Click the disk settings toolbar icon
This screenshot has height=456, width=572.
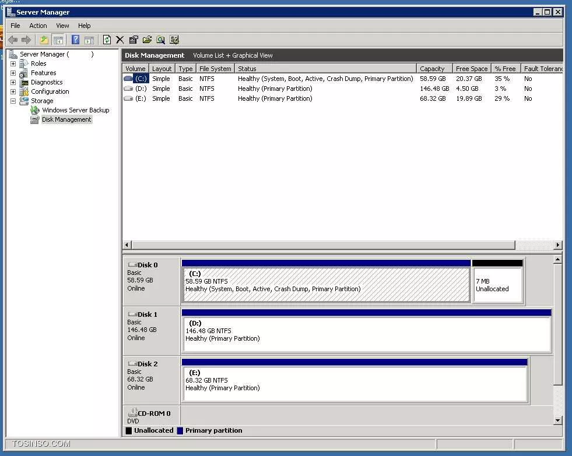point(174,40)
